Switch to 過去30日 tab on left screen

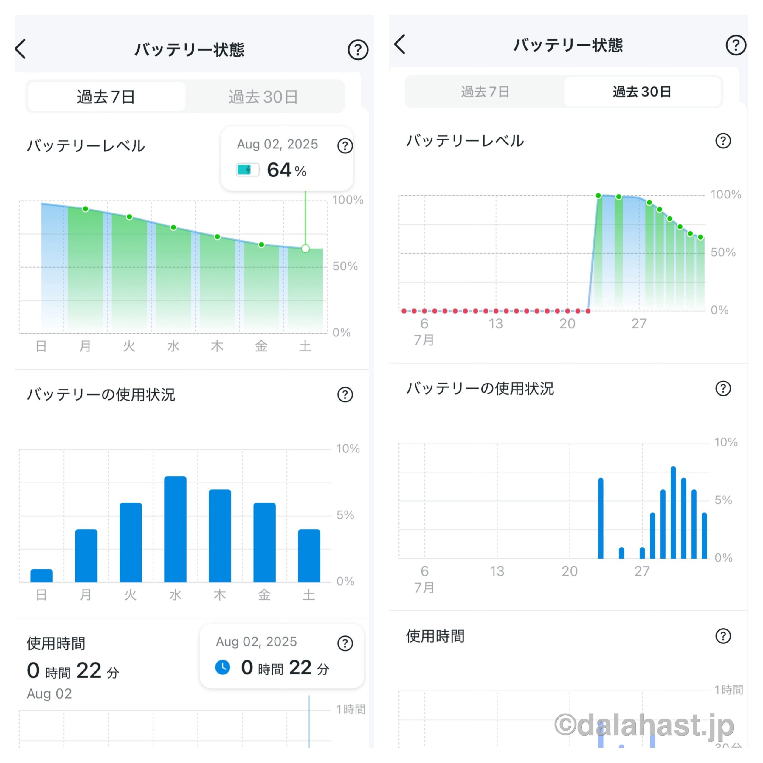[263, 97]
